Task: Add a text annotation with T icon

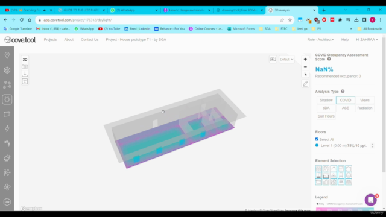Action: [x=25, y=81]
